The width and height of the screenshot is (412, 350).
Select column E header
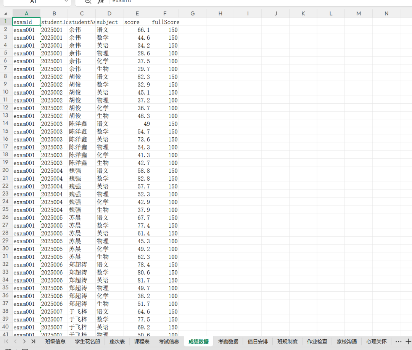(x=137, y=13)
